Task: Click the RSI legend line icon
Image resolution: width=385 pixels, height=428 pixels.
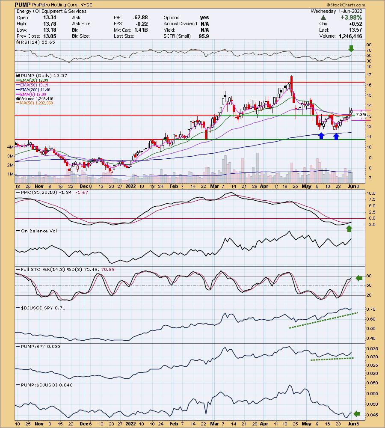Action: tap(18, 42)
